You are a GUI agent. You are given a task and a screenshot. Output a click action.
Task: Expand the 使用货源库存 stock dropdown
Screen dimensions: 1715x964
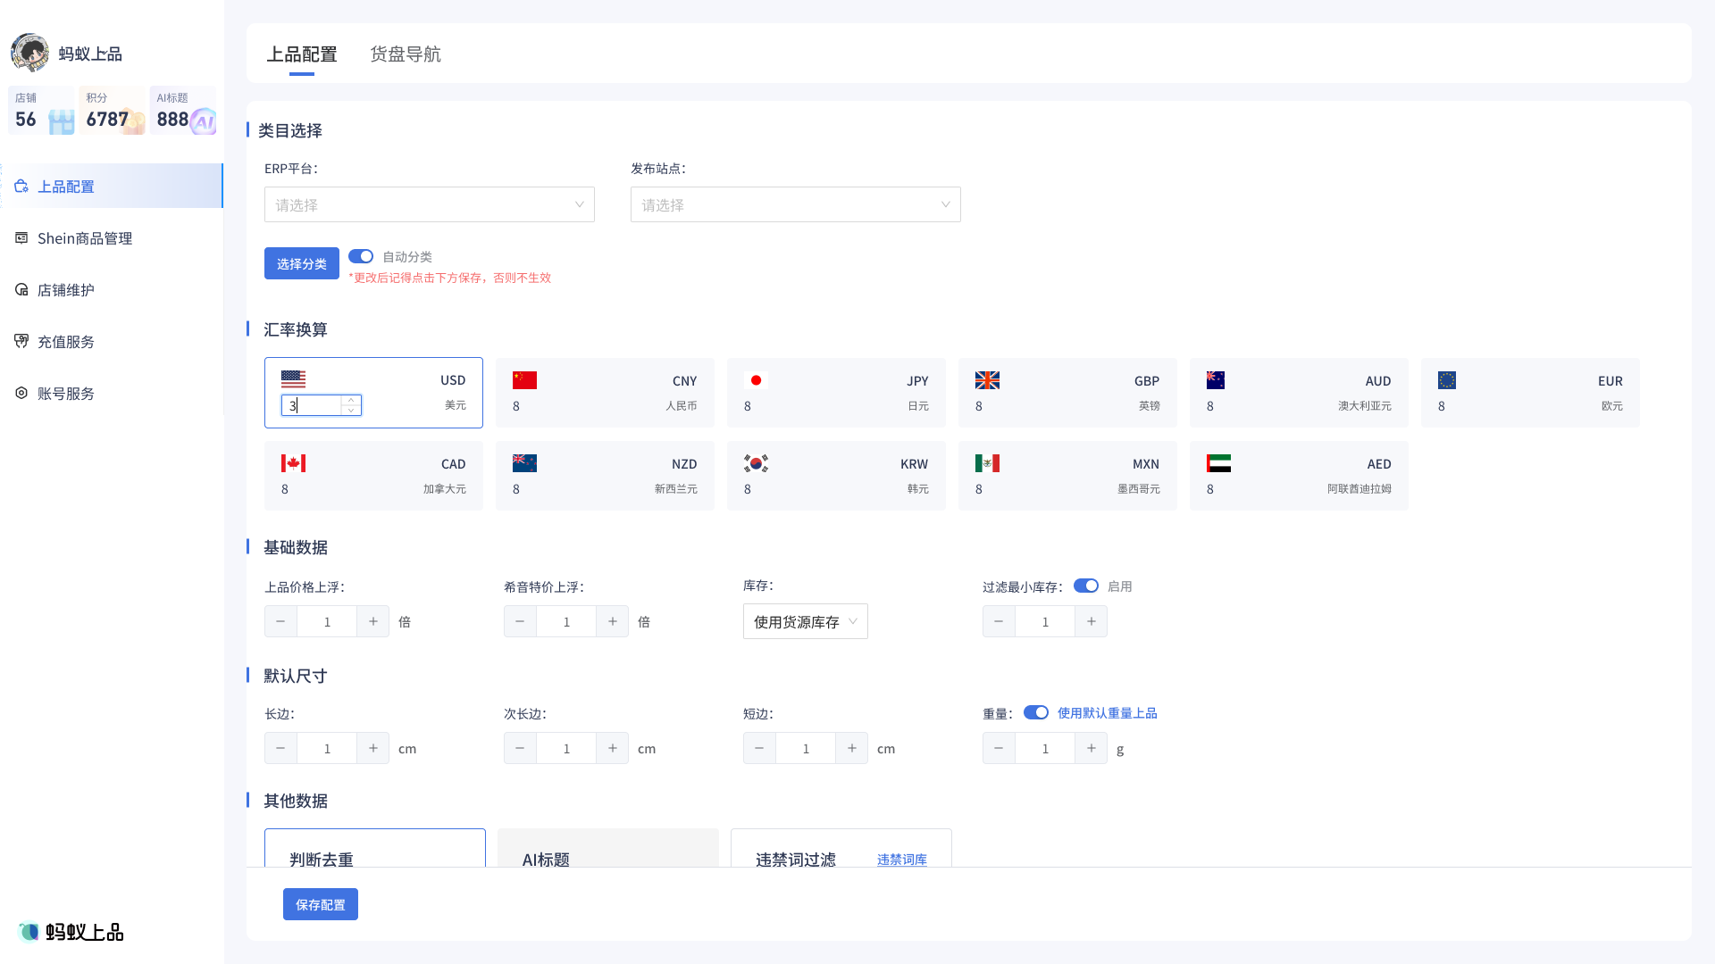pyautogui.click(x=805, y=621)
